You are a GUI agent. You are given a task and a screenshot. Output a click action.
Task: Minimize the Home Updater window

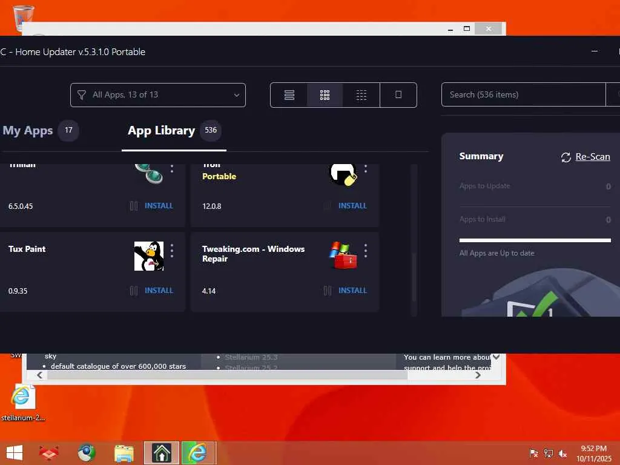pos(595,51)
